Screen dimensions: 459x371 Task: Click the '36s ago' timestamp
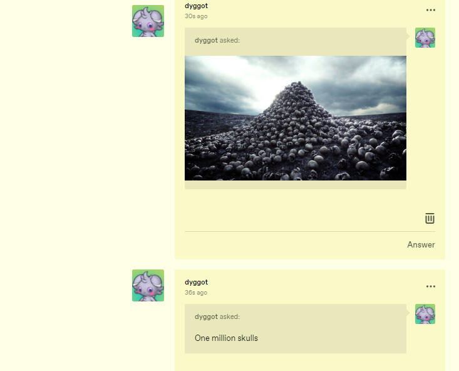click(x=196, y=293)
